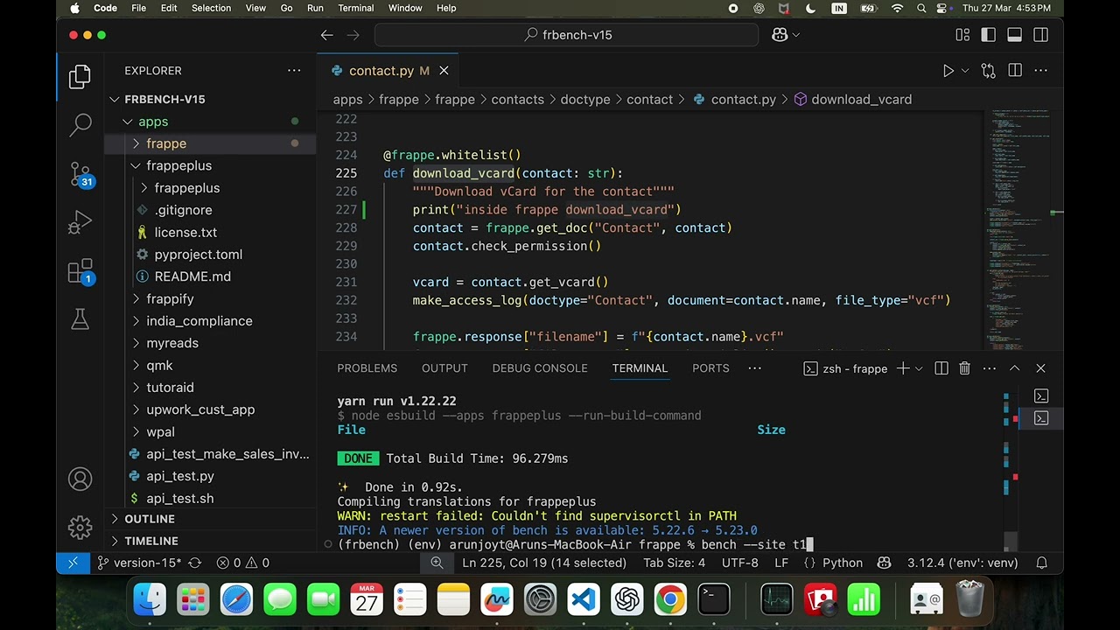This screenshot has height=630, width=1120.
Task: Maximize the panel size chevron
Action: click(x=1014, y=368)
